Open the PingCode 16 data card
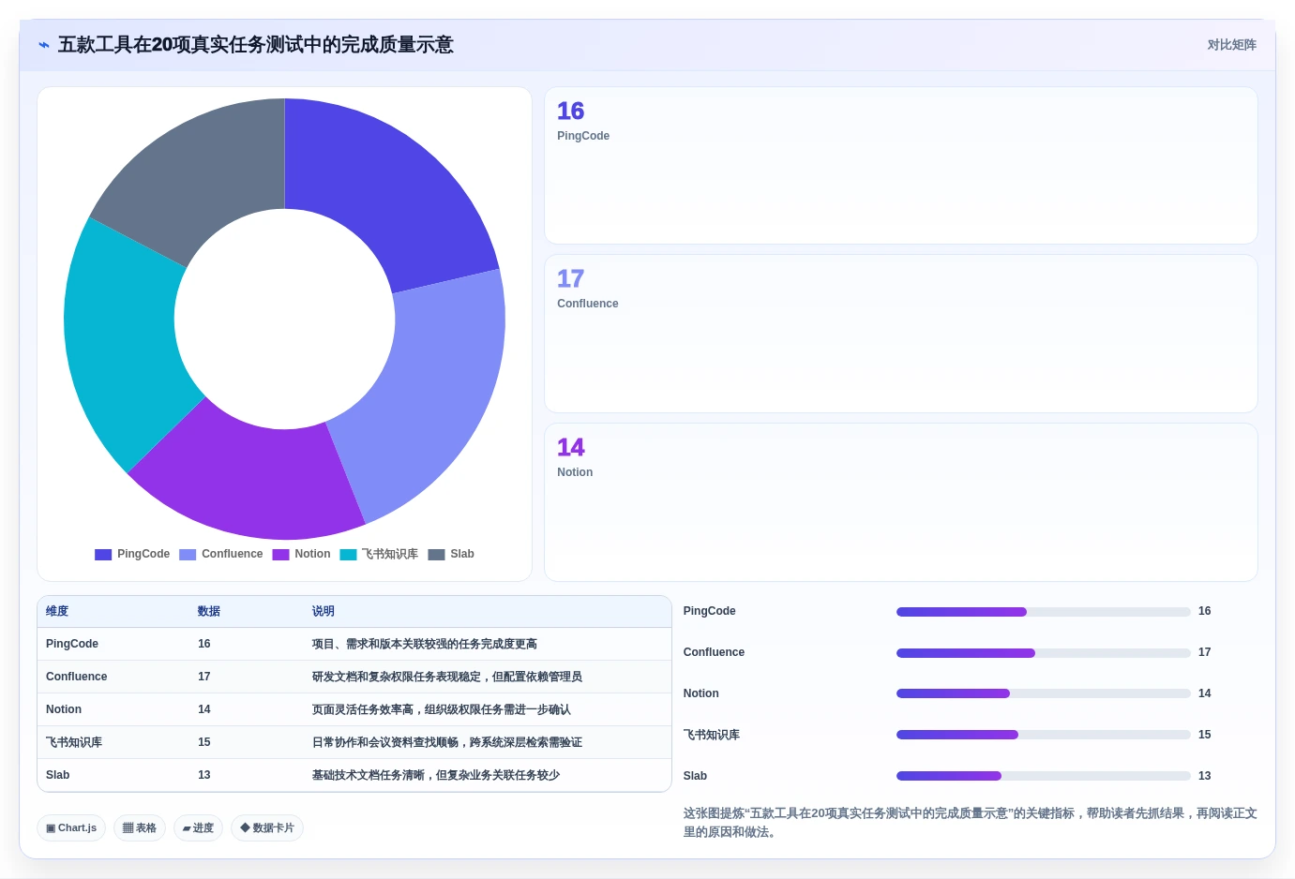Screen dimensions: 1295x879 900,166
